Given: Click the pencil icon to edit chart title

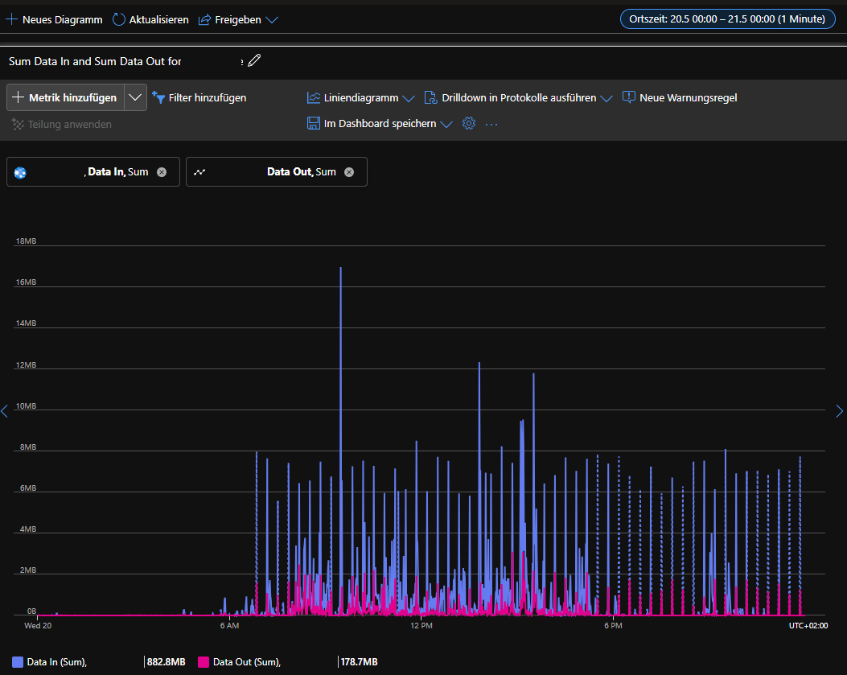Looking at the screenshot, I should (x=254, y=60).
